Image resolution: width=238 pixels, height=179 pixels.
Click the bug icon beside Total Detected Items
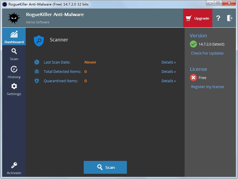click(37, 71)
